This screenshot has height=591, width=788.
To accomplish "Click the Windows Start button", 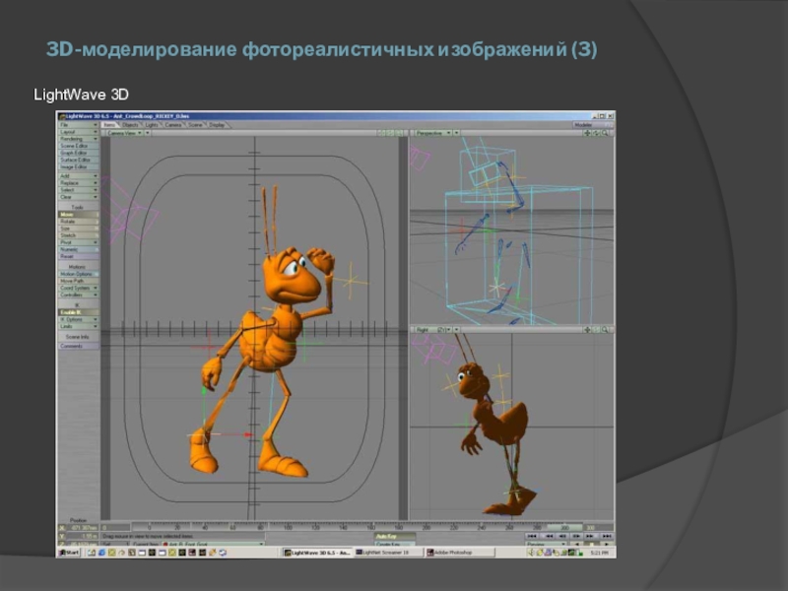I will point(69,553).
